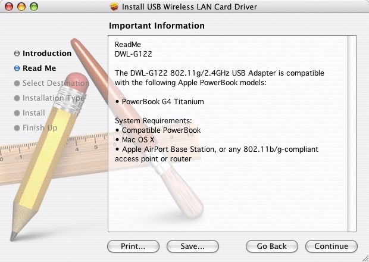Click the window resize grip corner
This screenshot has height=262, width=369.
tap(364, 258)
